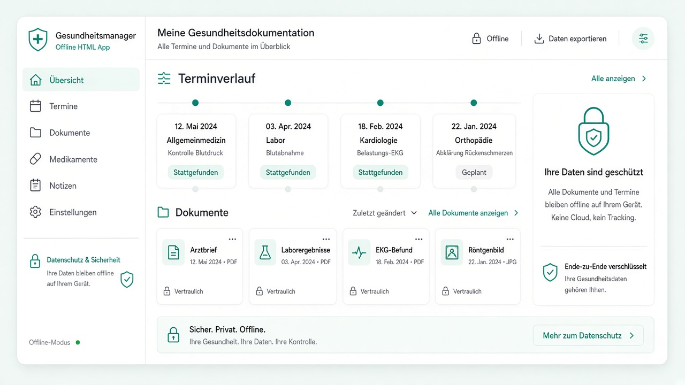Click the large padlock shield illustration
The height and width of the screenshot is (385, 685).
click(593, 131)
